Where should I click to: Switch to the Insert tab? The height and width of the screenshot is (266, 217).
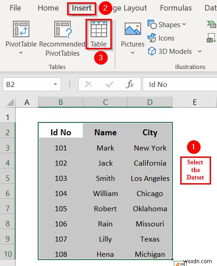point(81,8)
